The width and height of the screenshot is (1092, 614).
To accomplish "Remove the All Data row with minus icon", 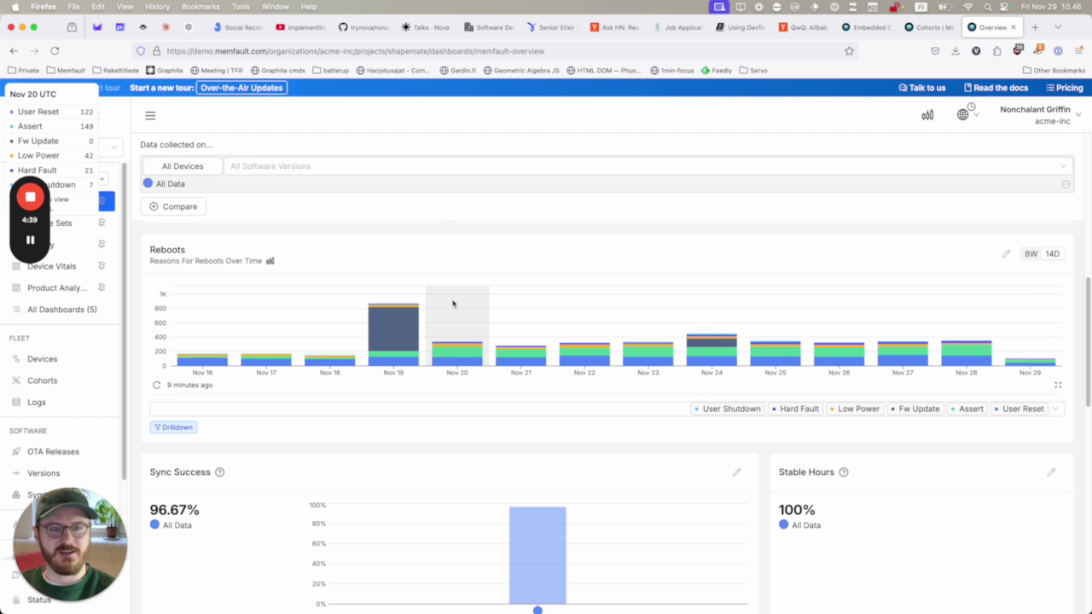I will pyautogui.click(x=1066, y=184).
